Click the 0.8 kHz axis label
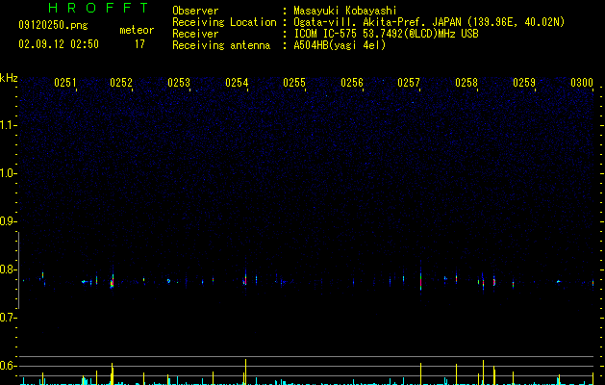 (9, 269)
